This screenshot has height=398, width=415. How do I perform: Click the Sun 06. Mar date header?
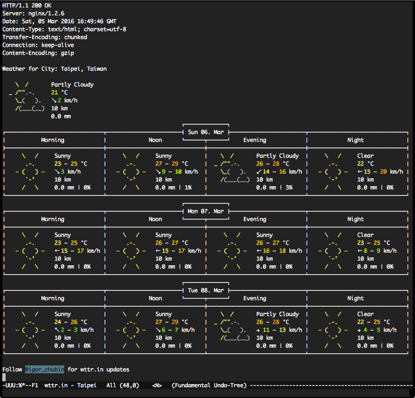206,132
